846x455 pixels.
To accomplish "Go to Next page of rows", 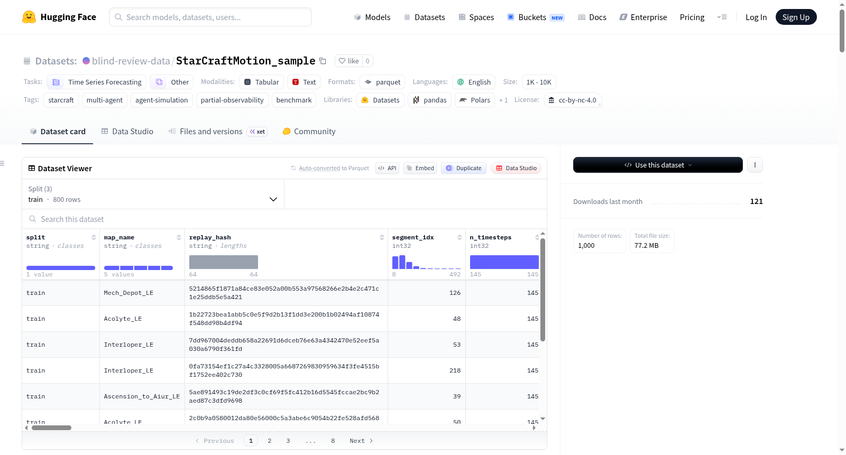I will pos(361,441).
